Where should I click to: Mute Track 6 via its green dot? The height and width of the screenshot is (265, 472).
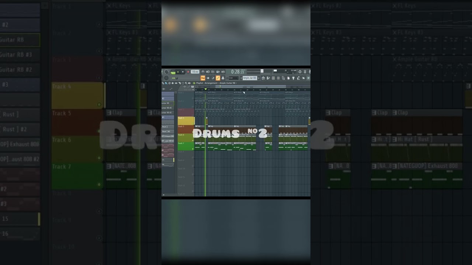(x=193, y=140)
